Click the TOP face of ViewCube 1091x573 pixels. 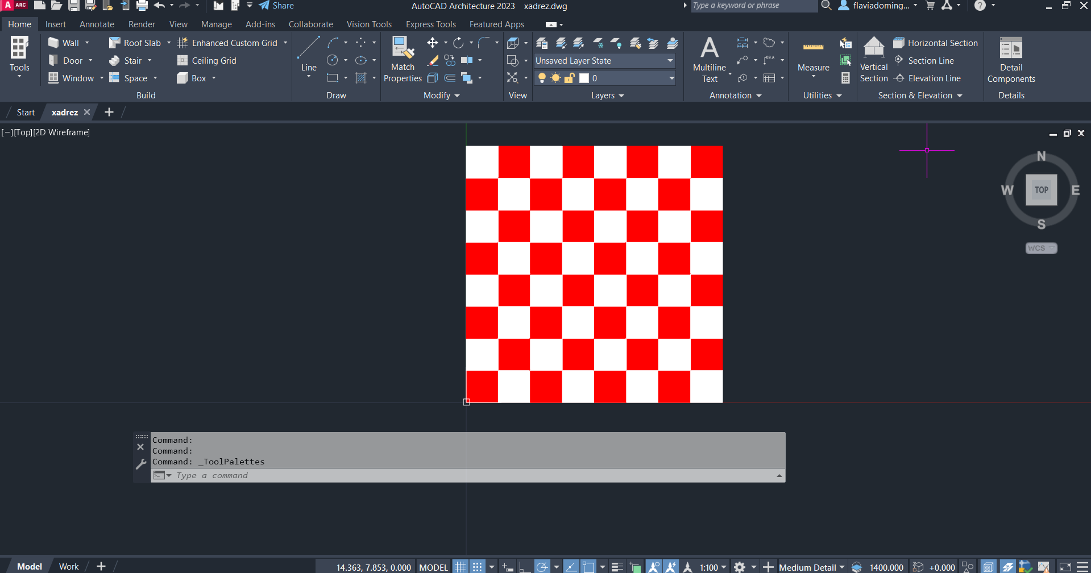click(1041, 190)
